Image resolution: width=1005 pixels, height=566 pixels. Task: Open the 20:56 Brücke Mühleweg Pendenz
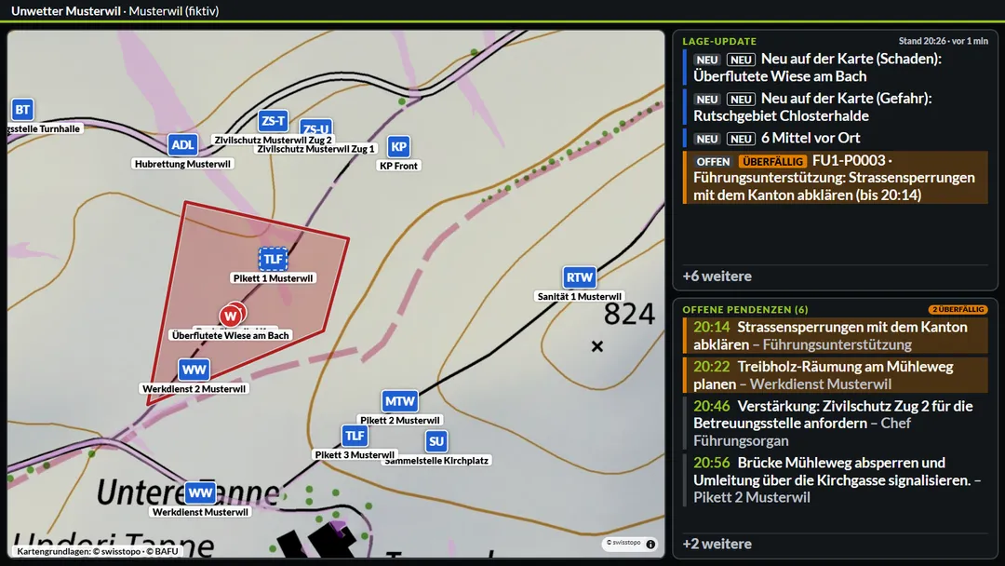click(836, 480)
